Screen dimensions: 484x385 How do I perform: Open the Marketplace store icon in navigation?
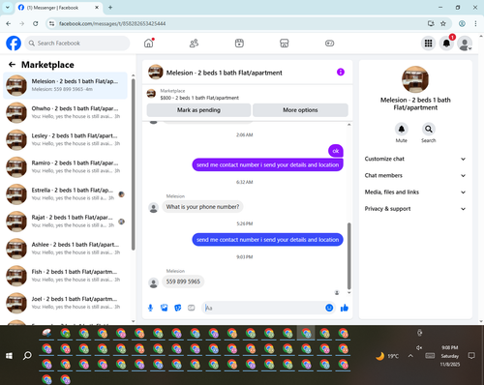click(285, 44)
